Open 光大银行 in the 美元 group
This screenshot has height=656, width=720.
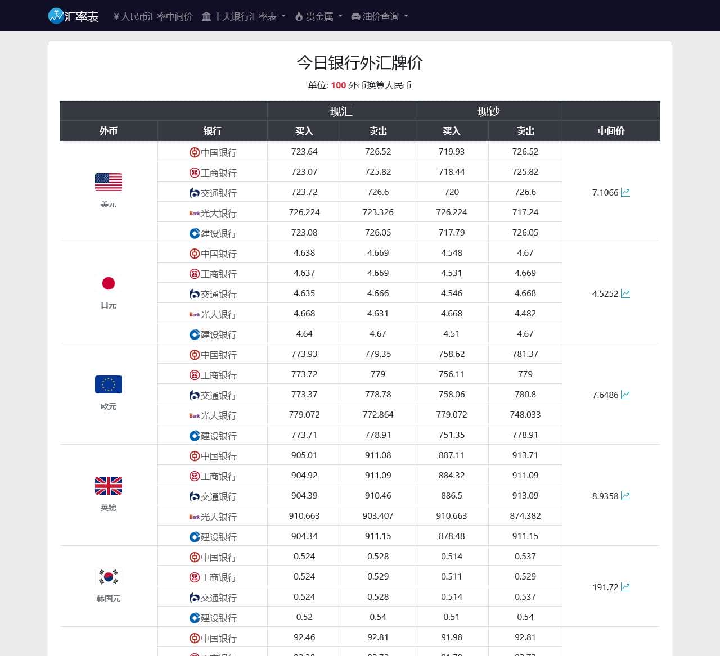[213, 213]
